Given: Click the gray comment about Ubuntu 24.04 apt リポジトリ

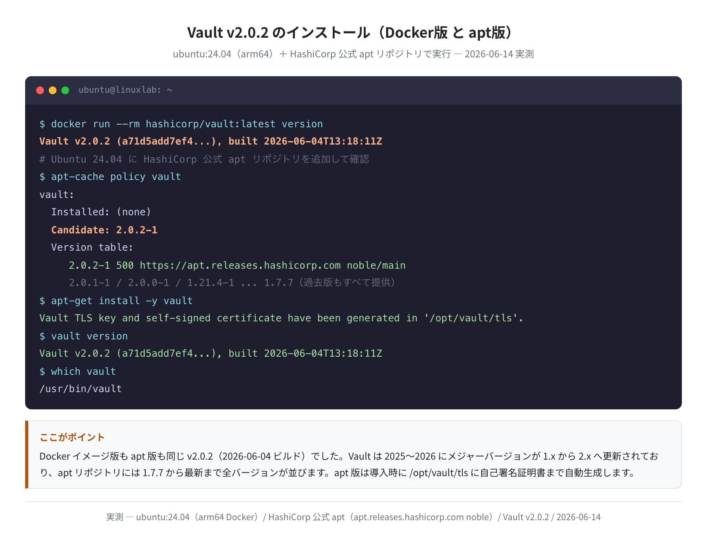Looking at the screenshot, I should tap(204, 159).
